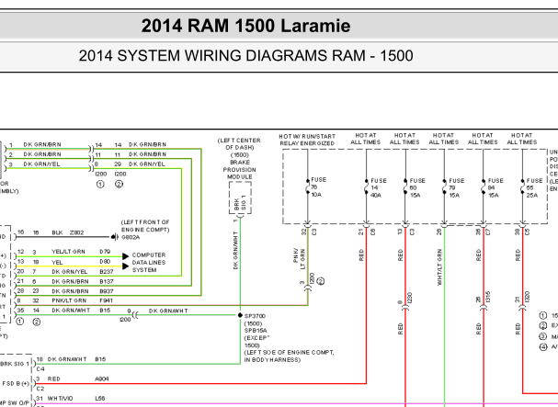Click '(LEFT FRONT OF ENGINE COMPT)' note
Image resolution: width=558 pixels, height=407 pixels.
pos(145,226)
